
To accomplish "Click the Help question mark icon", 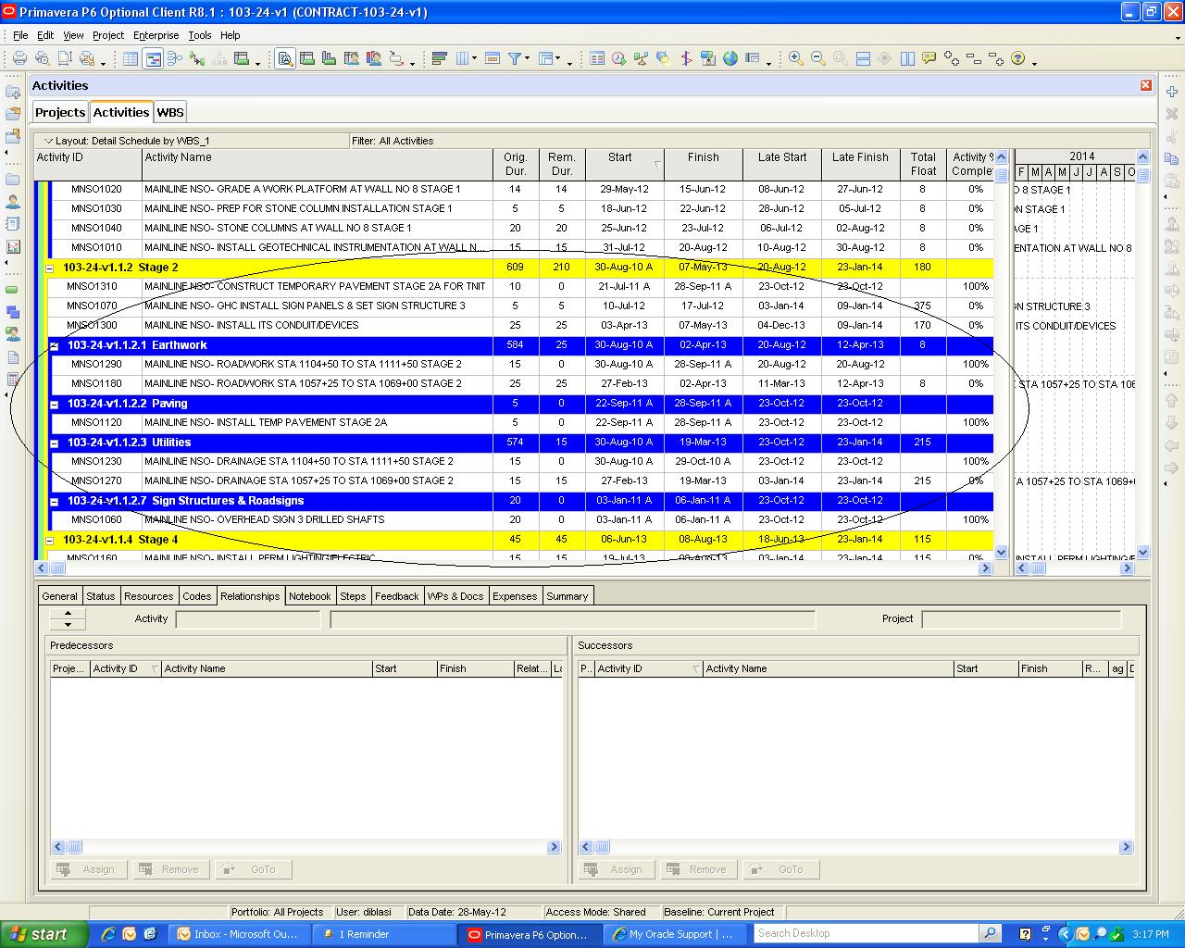I will tap(1018, 58).
